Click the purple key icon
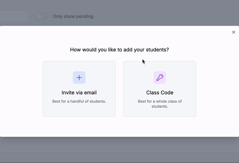This screenshot has height=163, width=239. click(160, 78)
